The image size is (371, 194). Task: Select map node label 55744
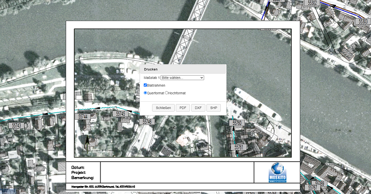point(83,117)
